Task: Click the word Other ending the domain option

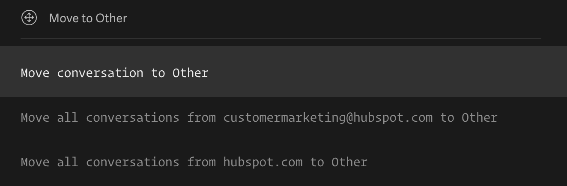Action: [349, 162]
